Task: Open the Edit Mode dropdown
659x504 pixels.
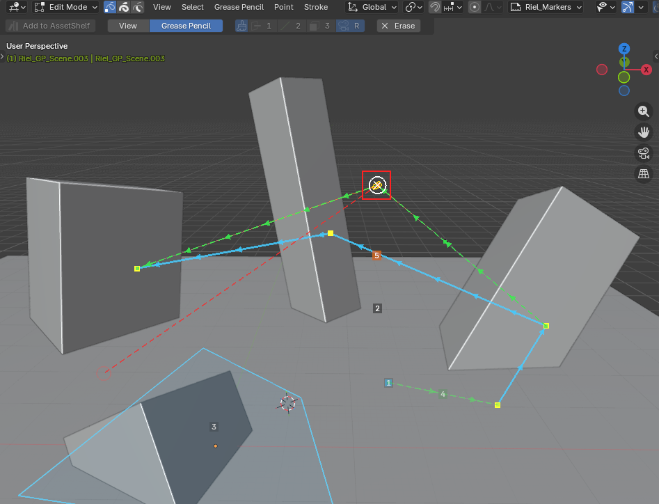Action: [x=65, y=7]
